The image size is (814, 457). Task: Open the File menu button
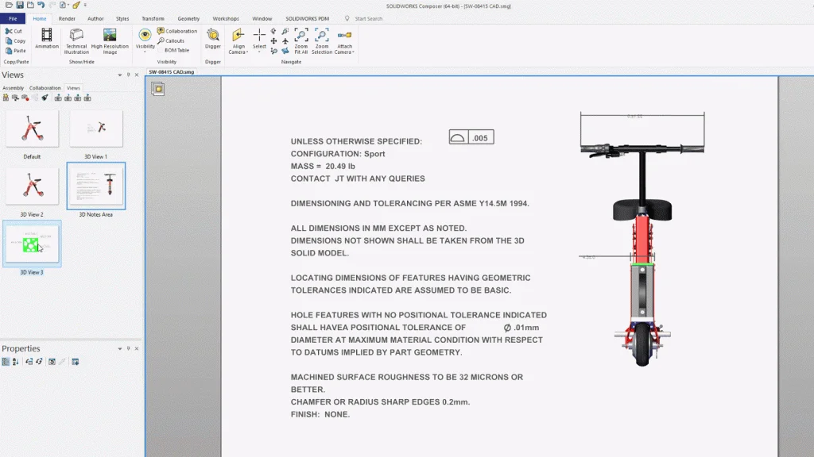[x=13, y=18]
